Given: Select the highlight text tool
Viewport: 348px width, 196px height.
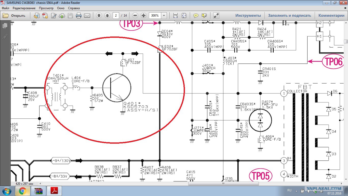Looking at the screenshot, I should coord(204,16).
